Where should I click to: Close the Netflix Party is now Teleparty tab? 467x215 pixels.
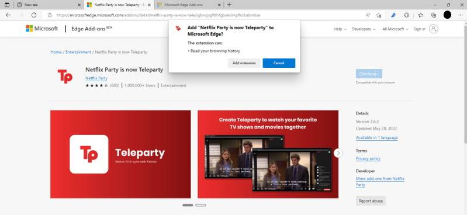tap(149, 5)
